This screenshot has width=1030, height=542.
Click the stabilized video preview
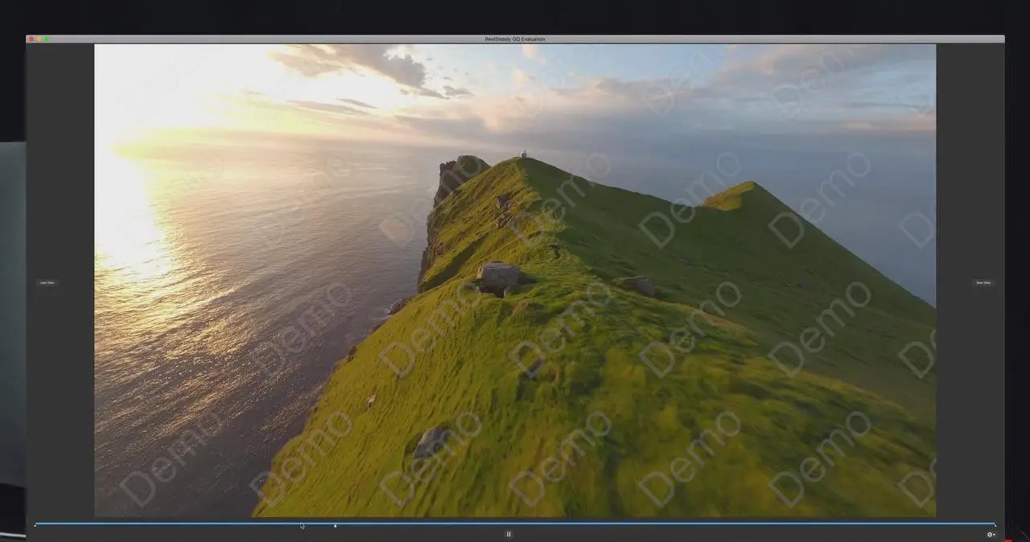[x=515, y=280]
